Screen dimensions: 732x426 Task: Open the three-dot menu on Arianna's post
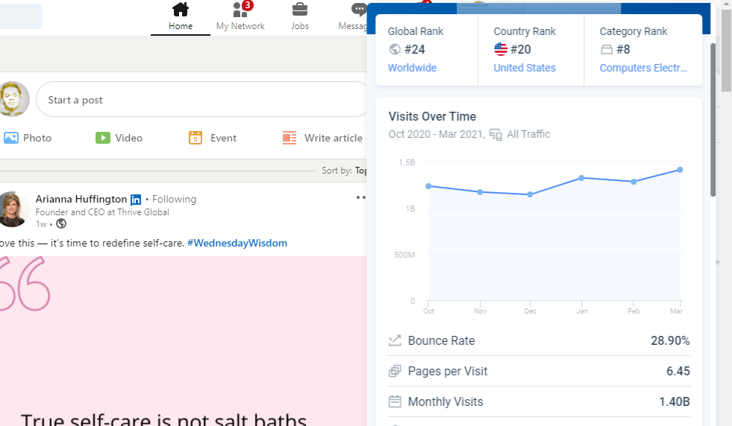click(x=361, y=197)
